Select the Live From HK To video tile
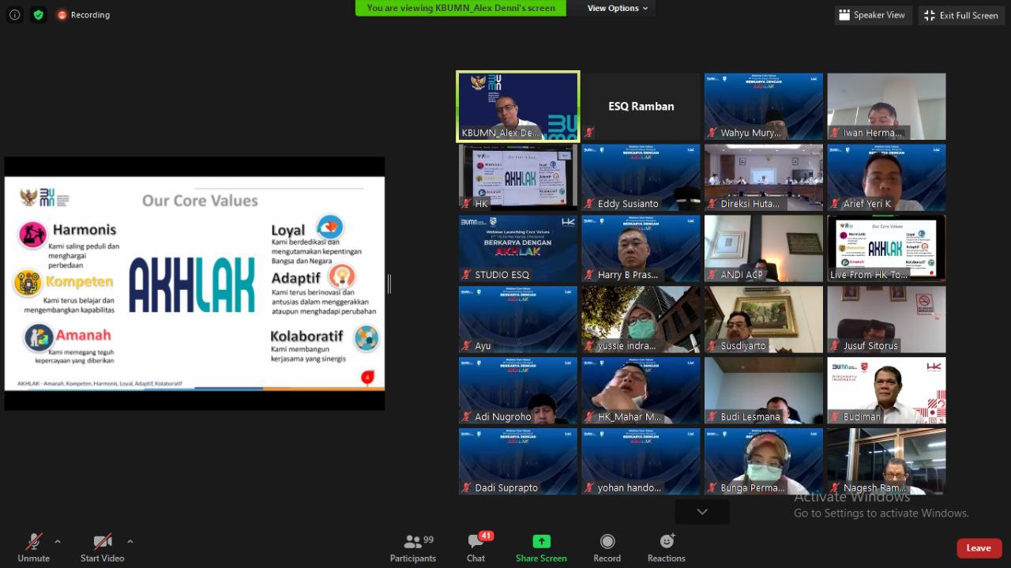Image resolution: width=1011 pixels, height=568 pixels. [886, 249]
